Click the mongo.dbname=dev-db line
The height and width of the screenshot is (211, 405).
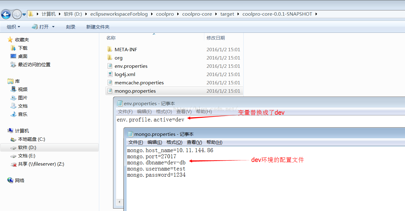pyautogui.click(x=156, y=163)
